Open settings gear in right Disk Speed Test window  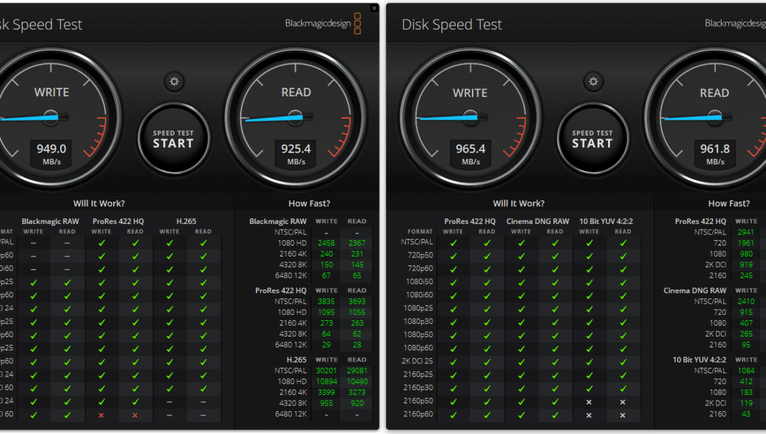(593, 82)
